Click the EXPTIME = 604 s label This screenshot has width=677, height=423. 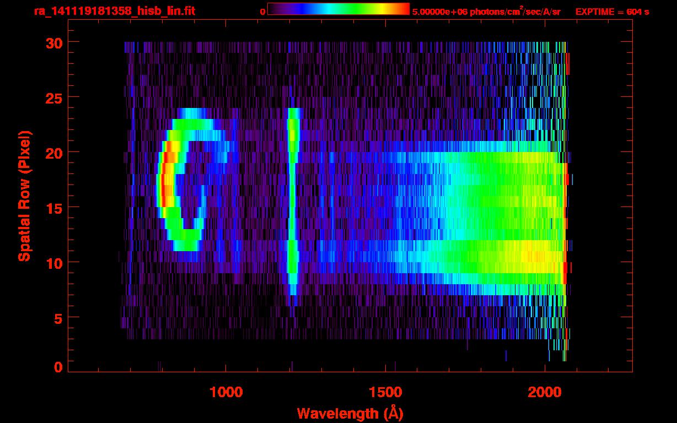click(612, 12)
